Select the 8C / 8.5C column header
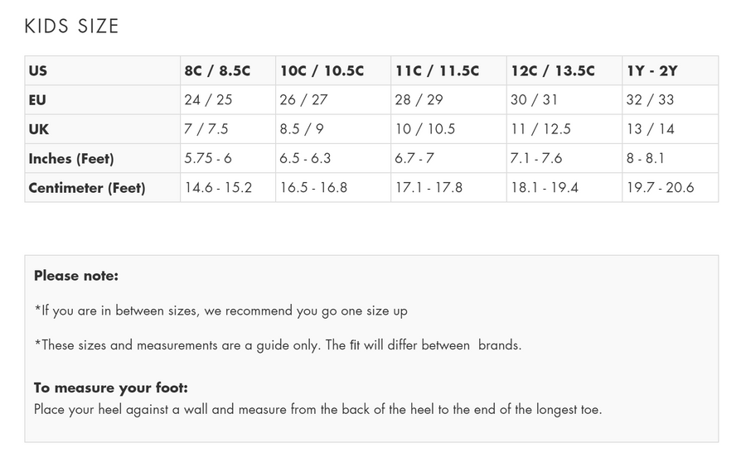 click(217, 71)
